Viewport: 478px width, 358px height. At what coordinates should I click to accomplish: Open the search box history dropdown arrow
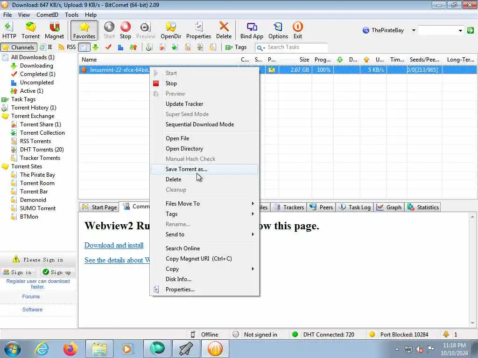(460, 30)
